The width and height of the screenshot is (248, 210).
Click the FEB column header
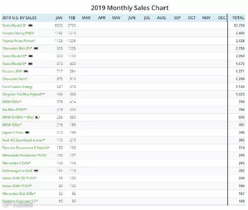point(72,18)
